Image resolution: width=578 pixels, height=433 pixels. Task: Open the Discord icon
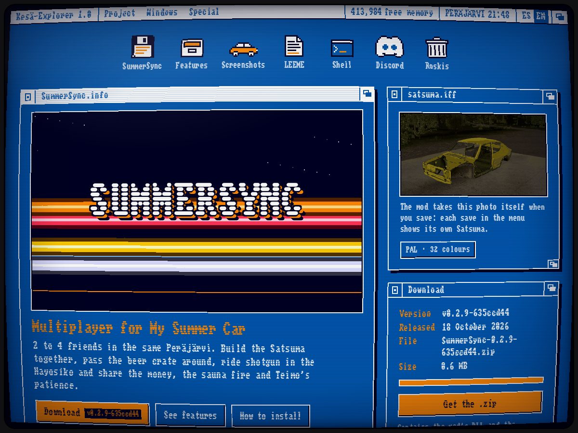pyautogui.click(x=389, y=52)
